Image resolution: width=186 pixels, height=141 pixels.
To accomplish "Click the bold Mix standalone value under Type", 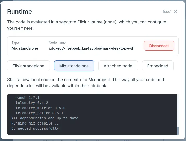I will 25,48.
